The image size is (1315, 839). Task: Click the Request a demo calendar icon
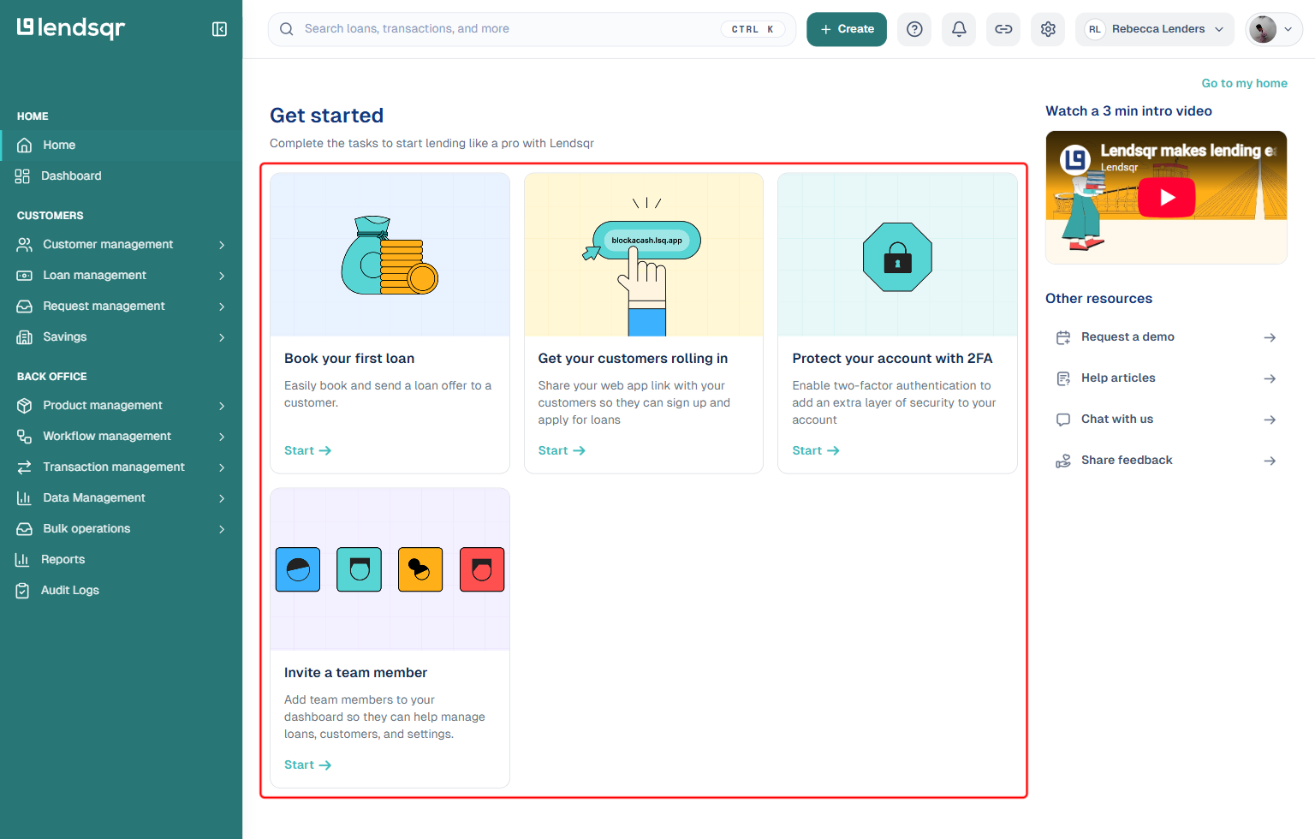click(x=1063, y=337)
